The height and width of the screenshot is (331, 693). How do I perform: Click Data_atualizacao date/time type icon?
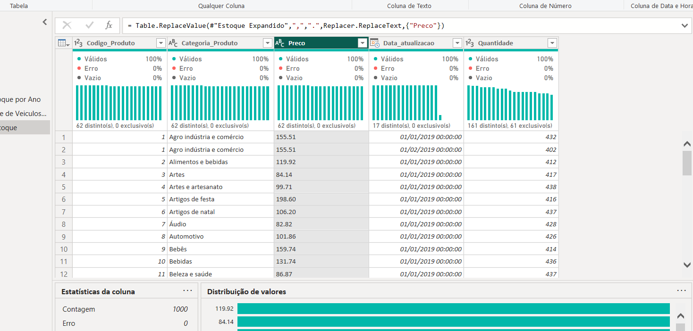[375, 43]
